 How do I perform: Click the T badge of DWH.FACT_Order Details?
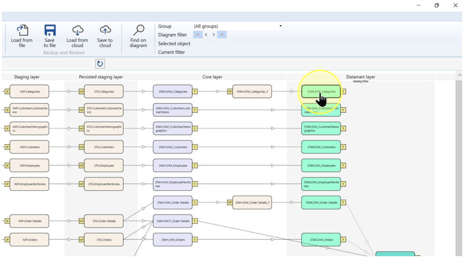[x=195, y=221]
